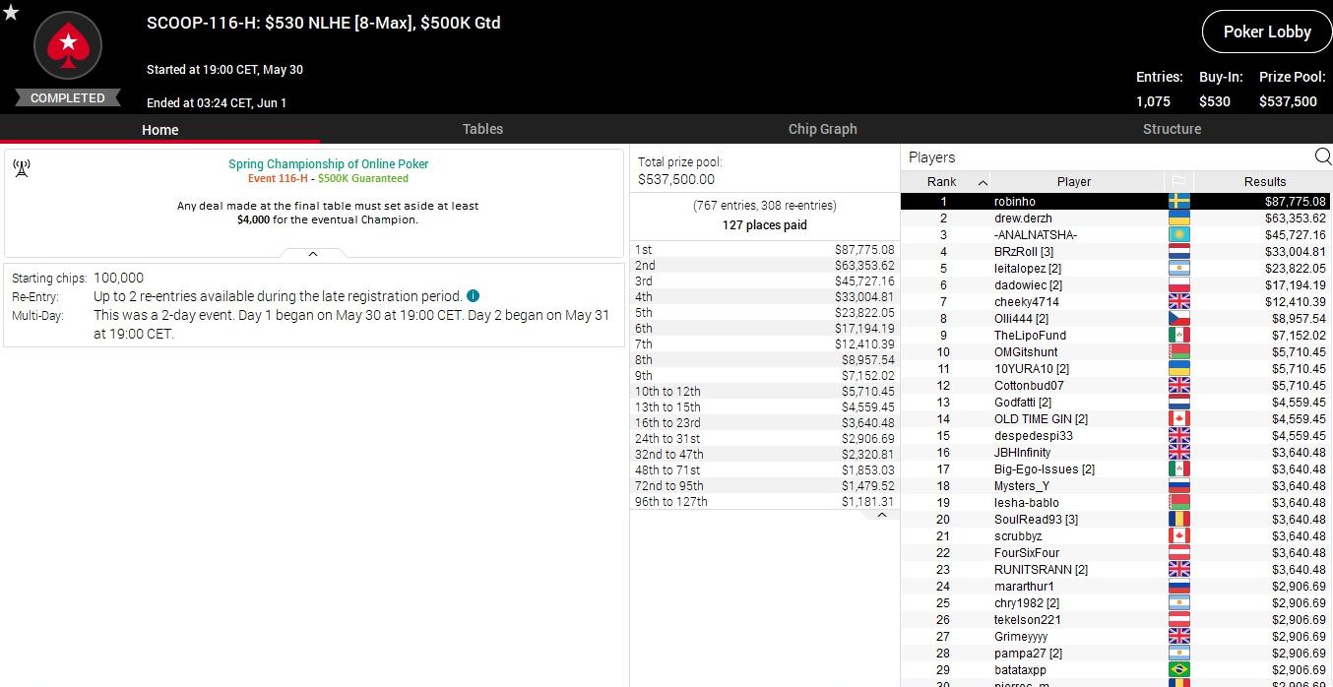
Task: Collapse the event description panel chevron
Action: pyautogui.click(x=313, y=254)
